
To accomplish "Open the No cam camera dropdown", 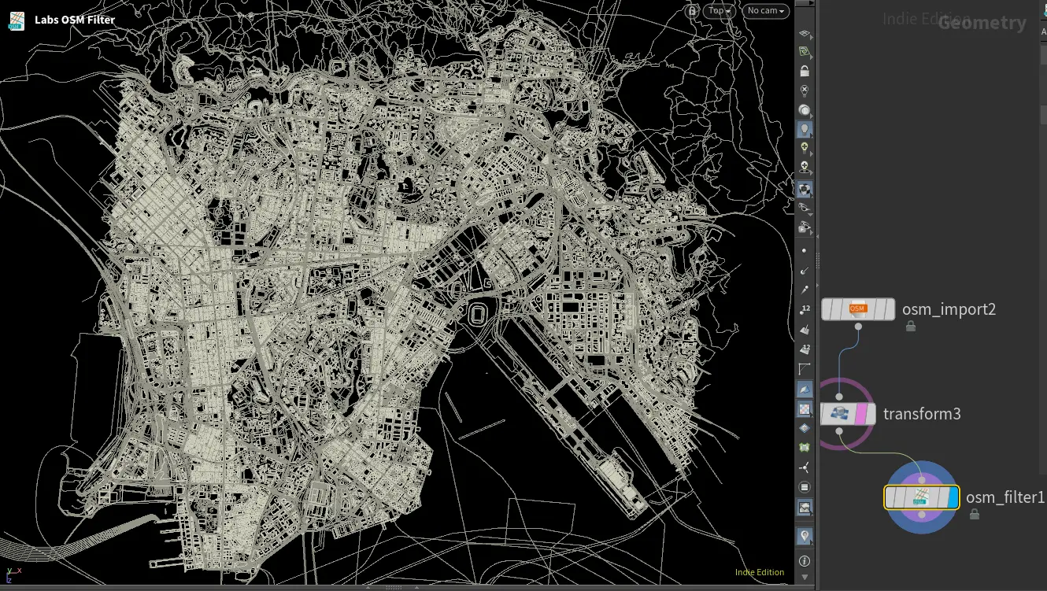I will pyautogui.click(x=764, y=11).
